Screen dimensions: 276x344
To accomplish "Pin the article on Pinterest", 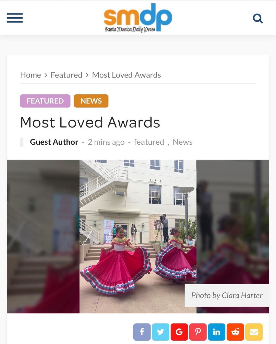I will click(198, 332).
